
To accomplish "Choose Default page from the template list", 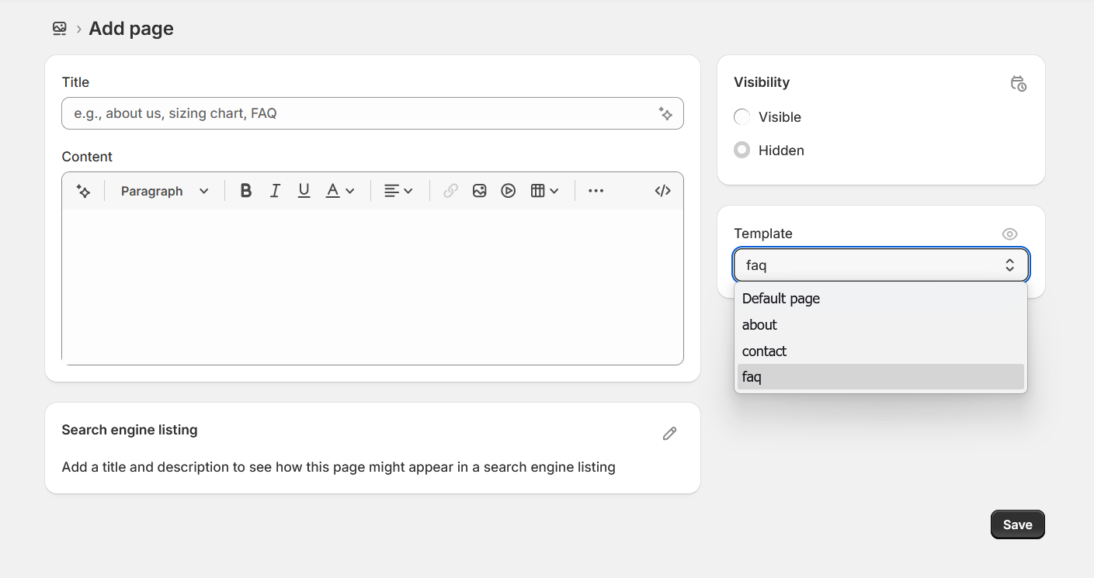I will (x=780, y=298).
